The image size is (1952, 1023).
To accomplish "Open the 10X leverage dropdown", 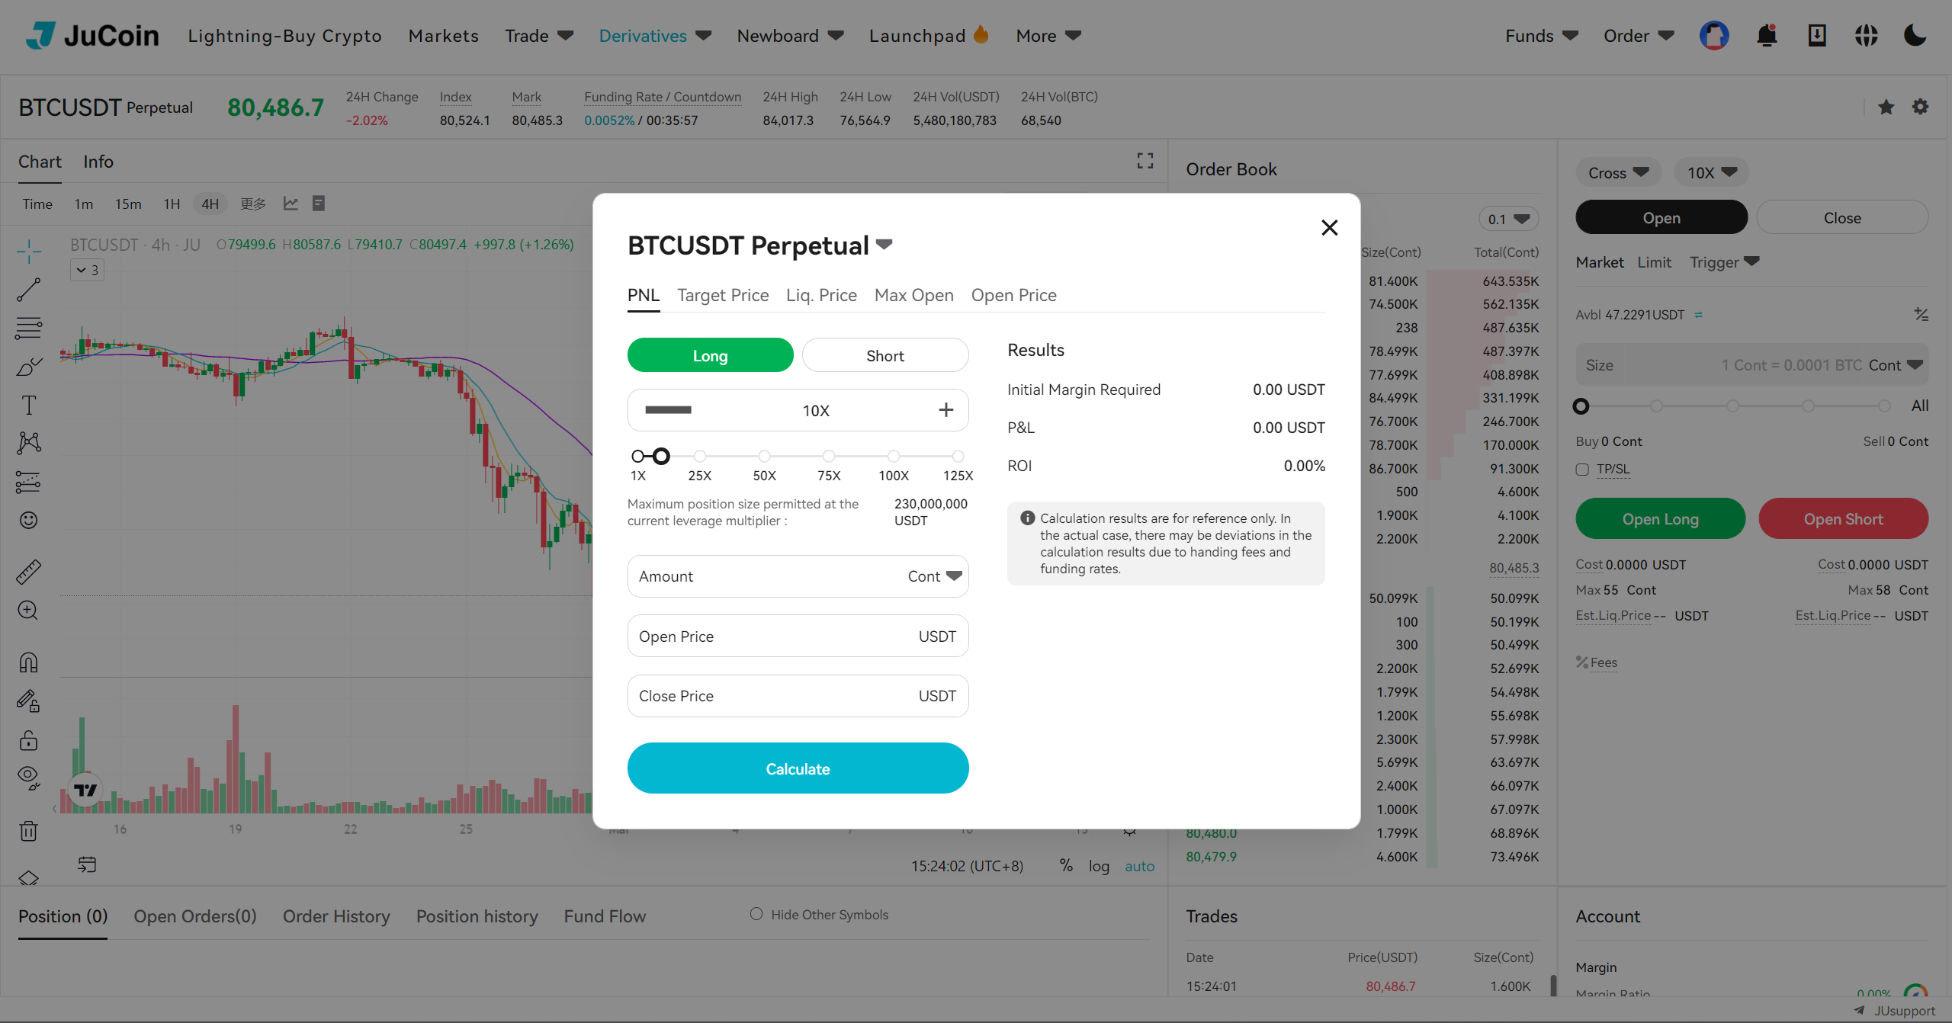I will 1711,172.
